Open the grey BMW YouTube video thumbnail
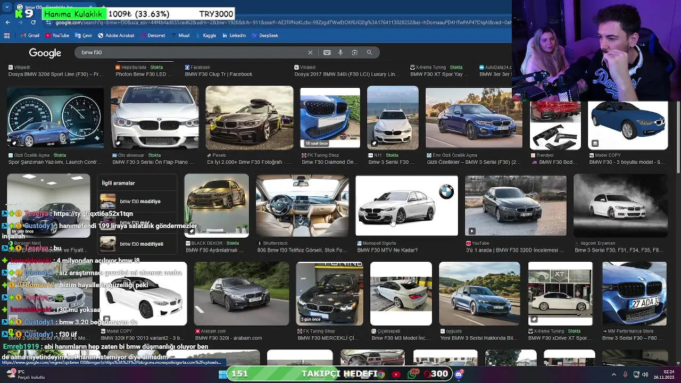This screenshot has width=681, height=383. 516,205
